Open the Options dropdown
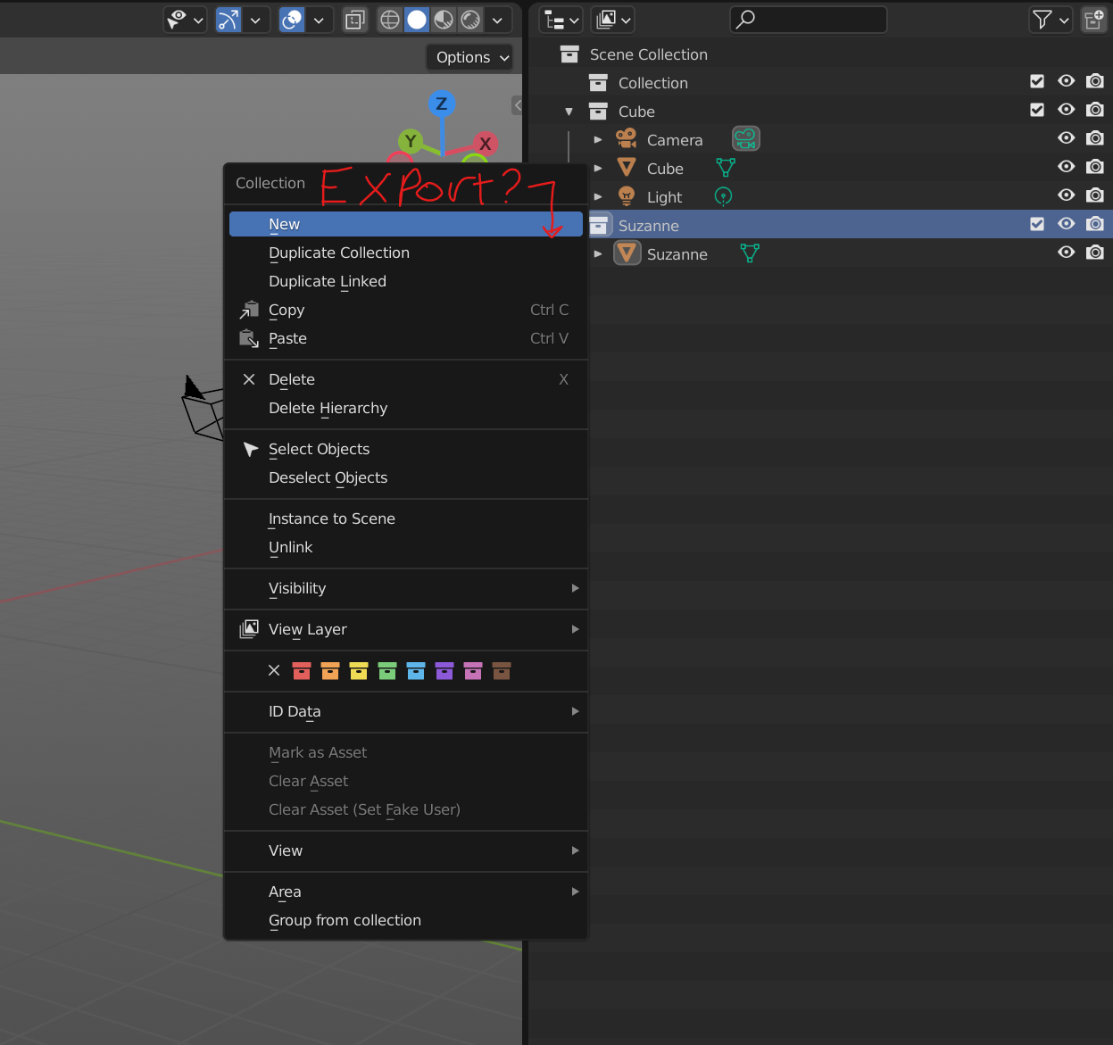1113x1045 pixels. [x=470, y=57]
